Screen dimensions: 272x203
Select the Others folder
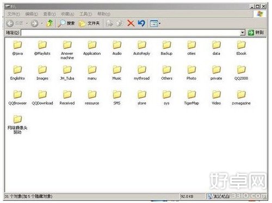click(x=166, y=73)
